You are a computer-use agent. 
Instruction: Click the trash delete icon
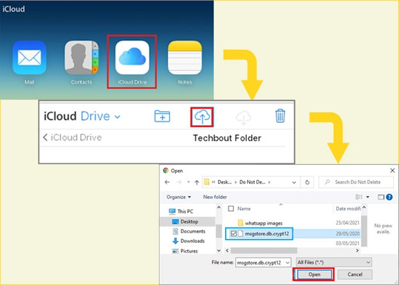click(280, 116)
